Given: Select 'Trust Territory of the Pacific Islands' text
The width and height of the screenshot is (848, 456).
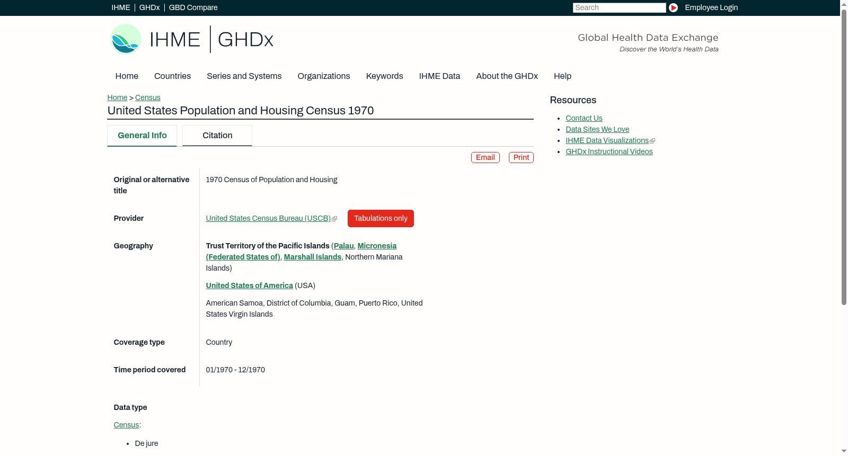Looking at the screenshot, I should 268,246.
